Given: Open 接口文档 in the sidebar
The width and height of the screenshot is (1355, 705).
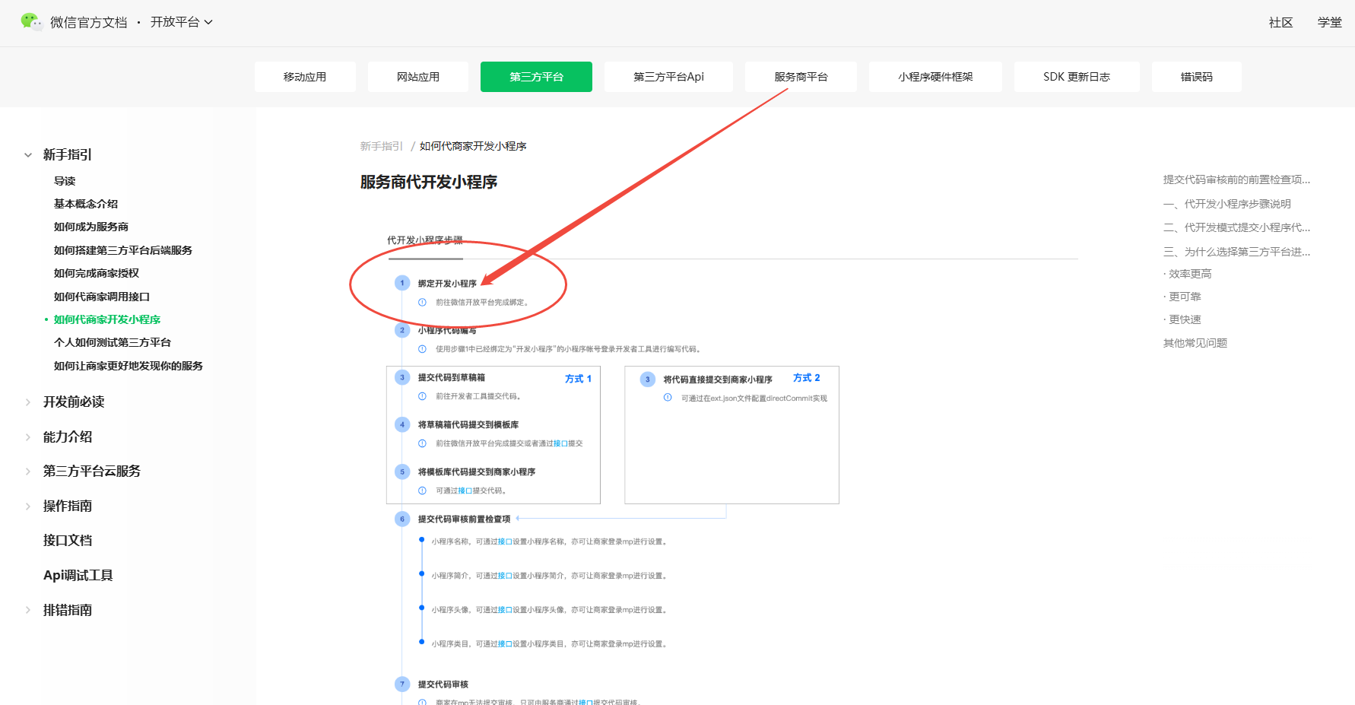Looking at the screenshot, I should (68, 541).
